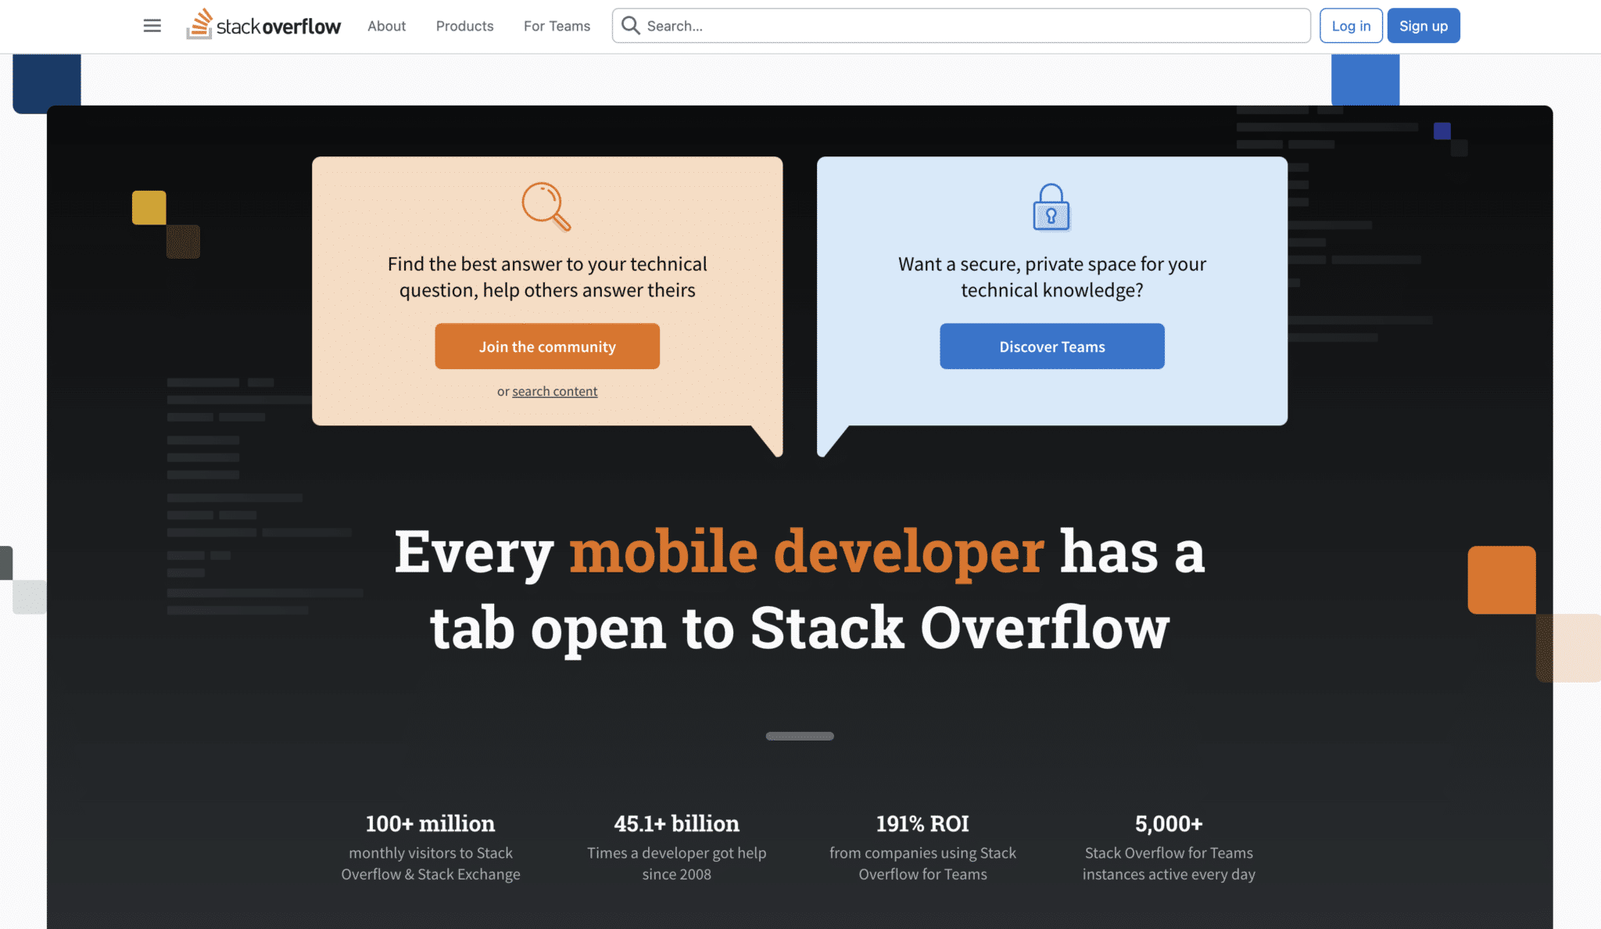1601x929 pixels.
Task: Click the Stack Overflow logo icon
Action: (x=199, y=24)
